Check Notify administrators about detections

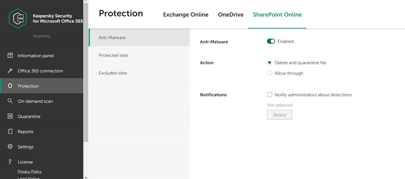coord(270,95)
